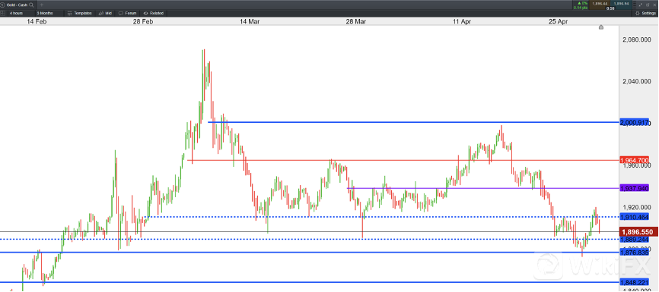Open the Forum panel

(x=128, y=13)
